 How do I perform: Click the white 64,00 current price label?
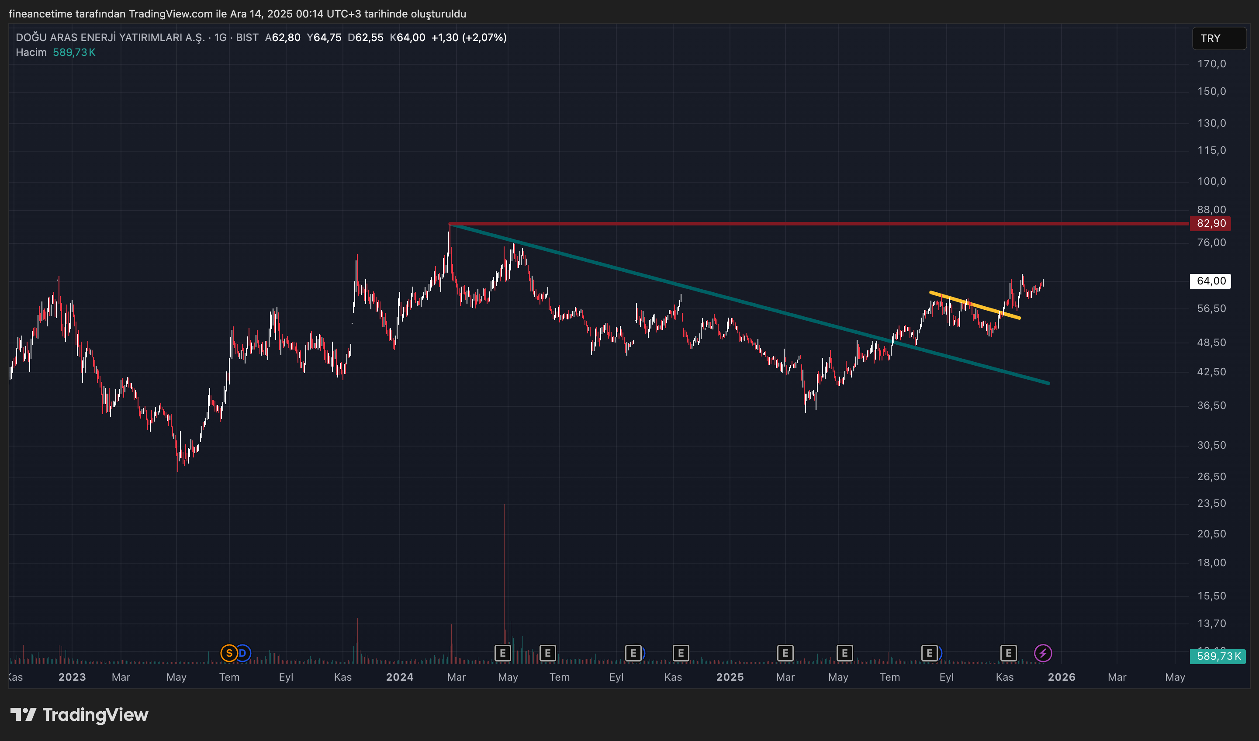[1211, 281]
